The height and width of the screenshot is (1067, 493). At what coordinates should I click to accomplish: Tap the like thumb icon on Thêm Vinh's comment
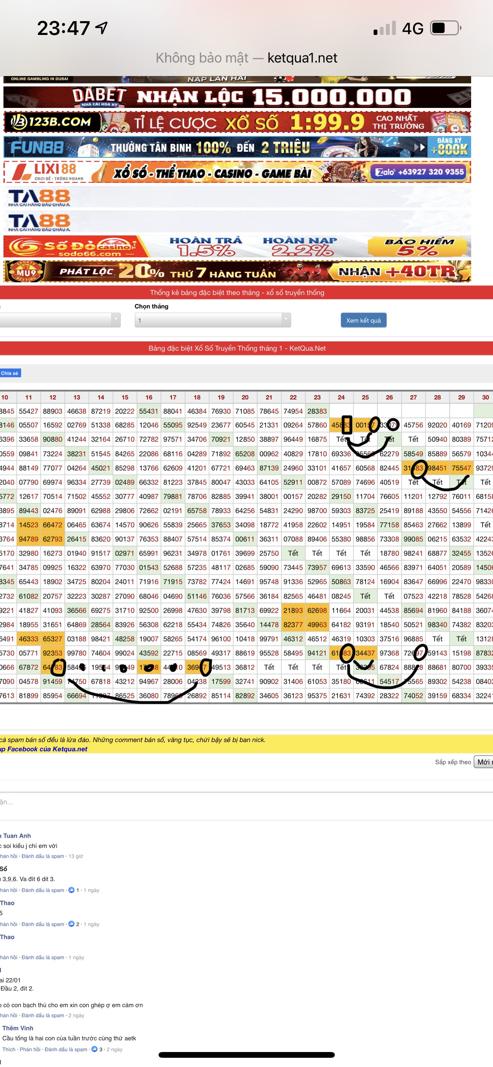94,1049
